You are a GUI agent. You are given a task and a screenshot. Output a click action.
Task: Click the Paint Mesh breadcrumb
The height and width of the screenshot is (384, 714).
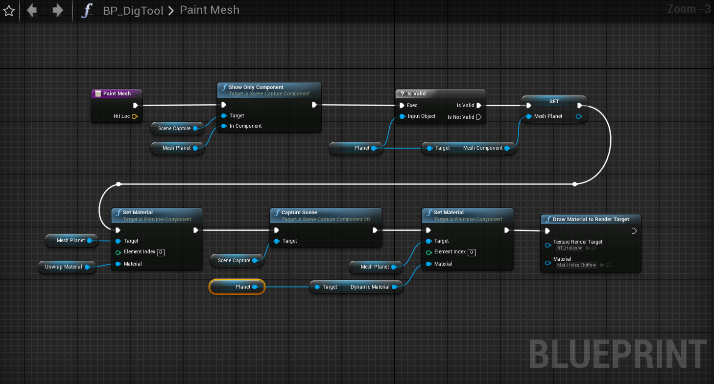pos(210,10)
